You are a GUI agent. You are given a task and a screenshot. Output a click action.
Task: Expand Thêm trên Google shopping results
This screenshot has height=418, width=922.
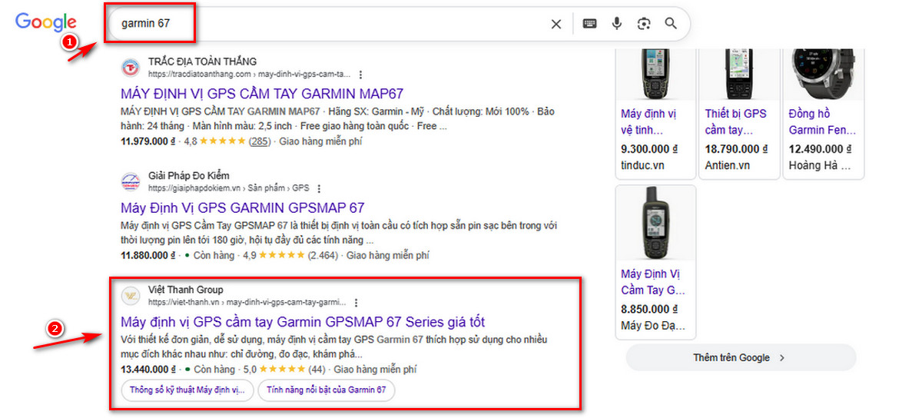click(x=740, y=357)
